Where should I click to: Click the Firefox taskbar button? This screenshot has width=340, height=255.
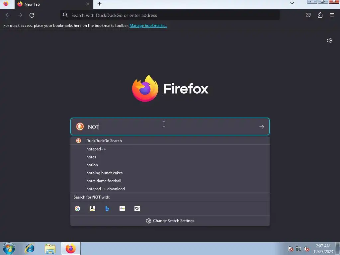click(x=71, y=248)
